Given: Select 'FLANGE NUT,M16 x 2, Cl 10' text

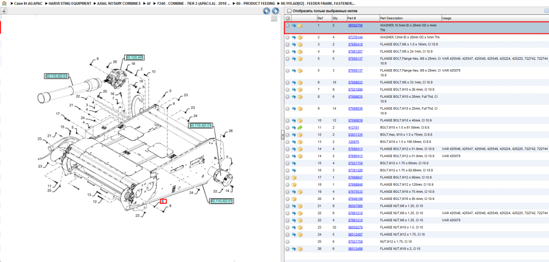Looking at the screenshot, I should click(x=400, y=249).
